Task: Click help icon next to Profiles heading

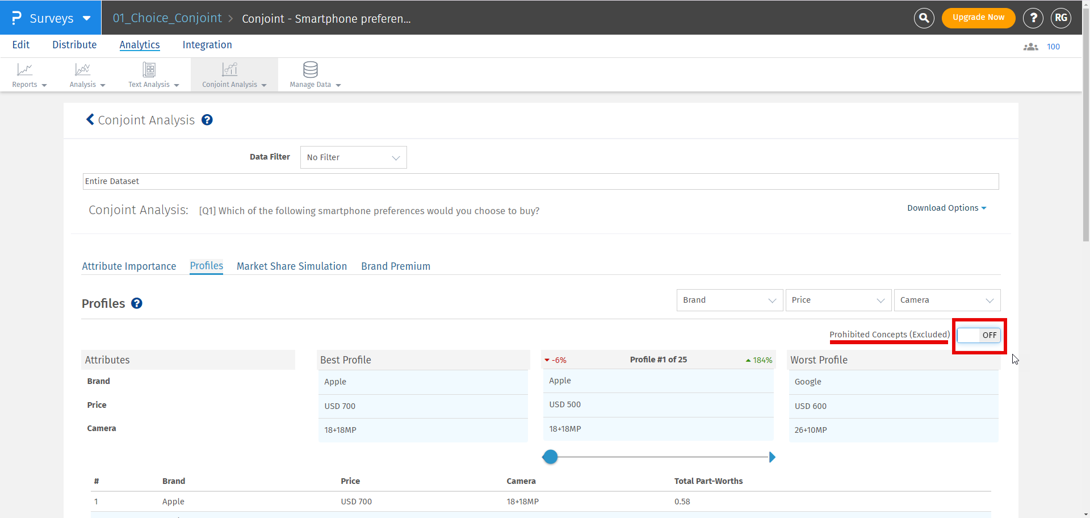Action: point(137,303)
